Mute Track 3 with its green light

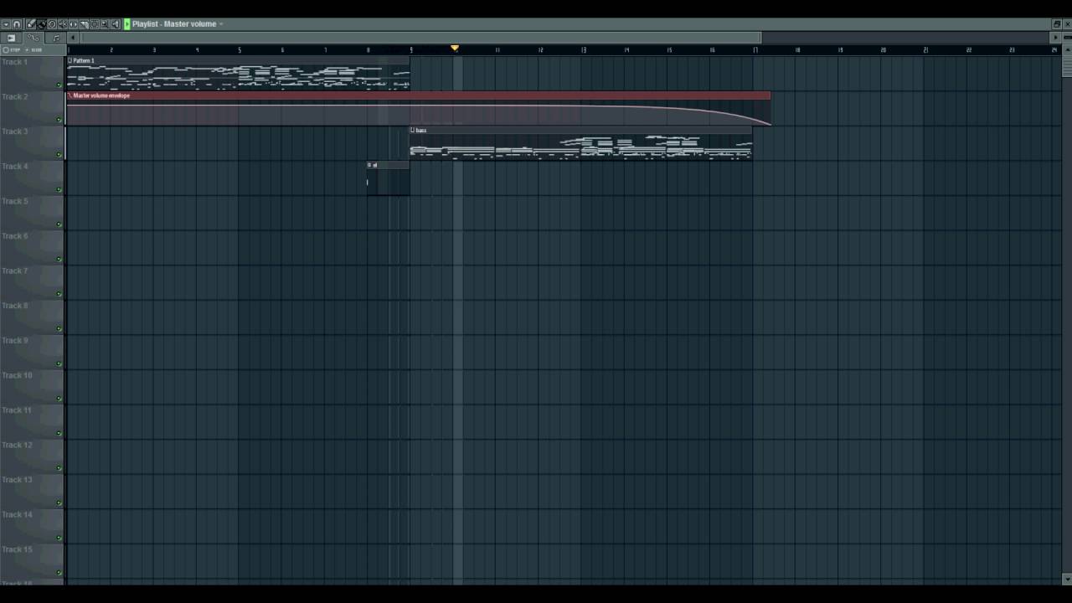(x=59, y=154)
